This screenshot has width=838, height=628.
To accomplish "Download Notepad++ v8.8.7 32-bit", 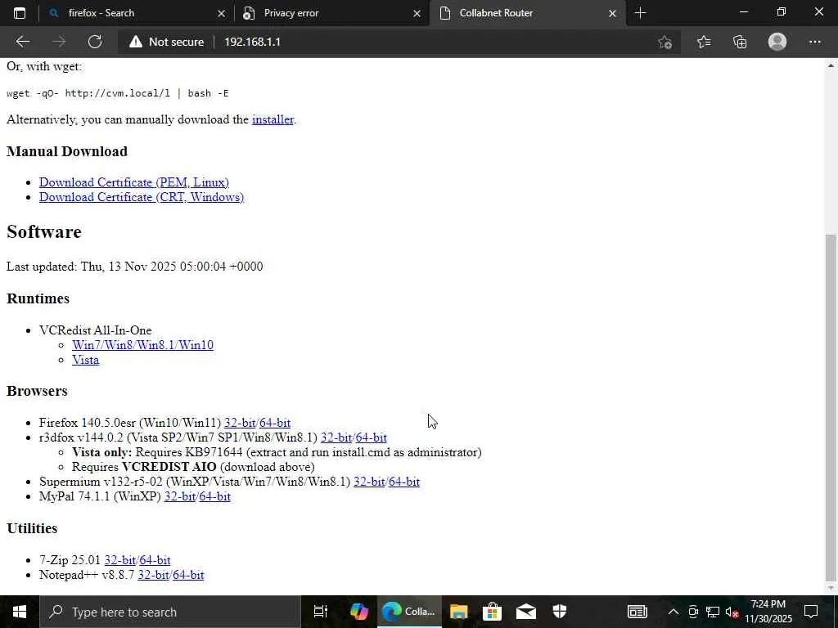I will pyautogui.click(x=153, y=575).
